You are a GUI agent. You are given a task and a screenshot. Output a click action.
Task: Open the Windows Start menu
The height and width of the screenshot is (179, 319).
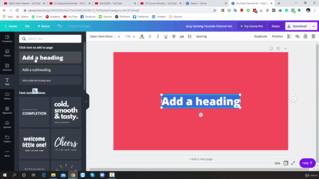pos(4,175)
